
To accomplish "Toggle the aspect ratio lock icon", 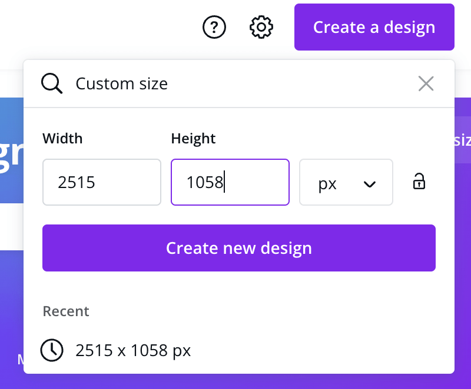I will coord(419,182).
